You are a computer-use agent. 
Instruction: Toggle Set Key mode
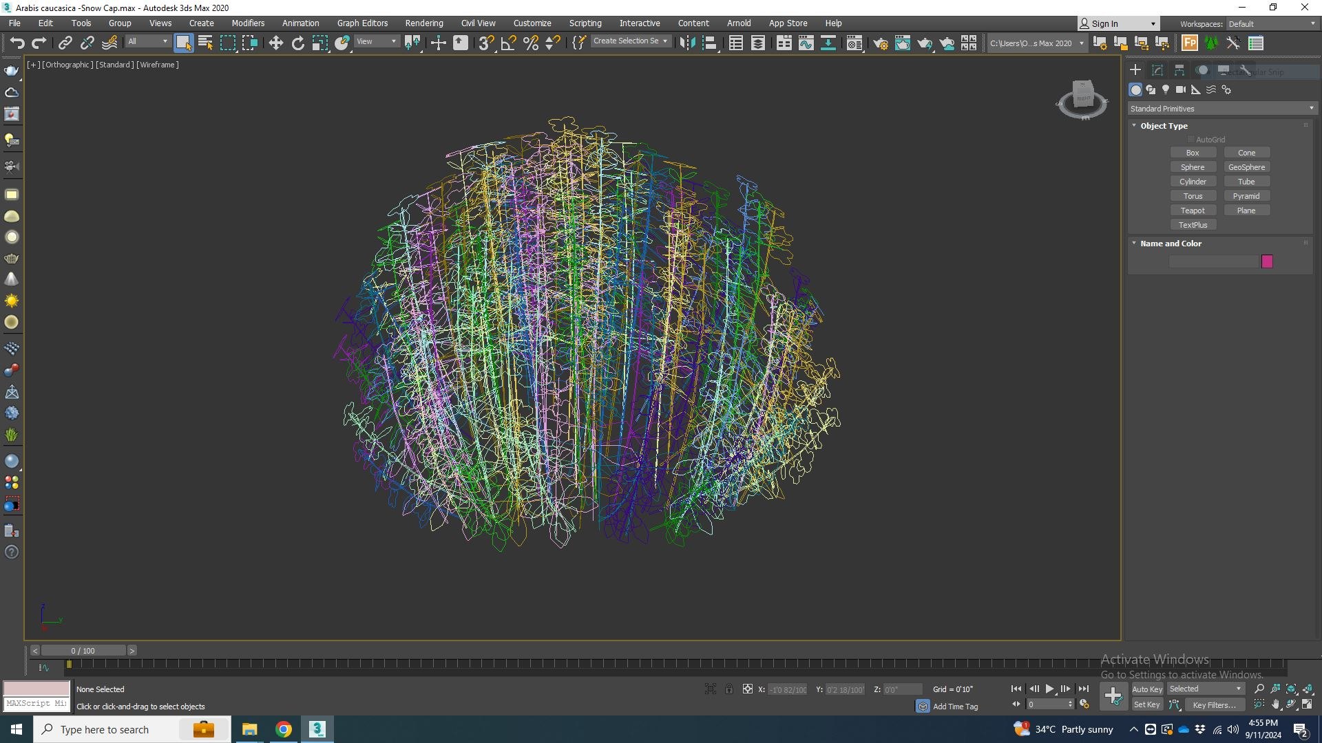click(1147, 704)
